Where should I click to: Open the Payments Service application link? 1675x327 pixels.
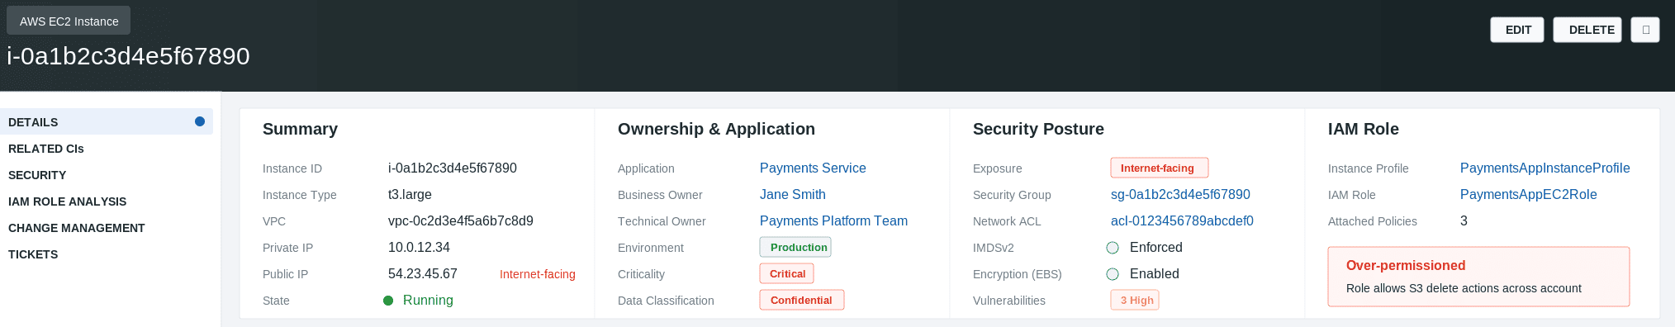(x=813, y=168)
